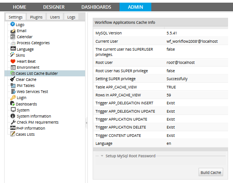The width and height of the screenshot is (233, 183).
Task: Click the Logo icon in settings tree
Action: click(12, 25)
